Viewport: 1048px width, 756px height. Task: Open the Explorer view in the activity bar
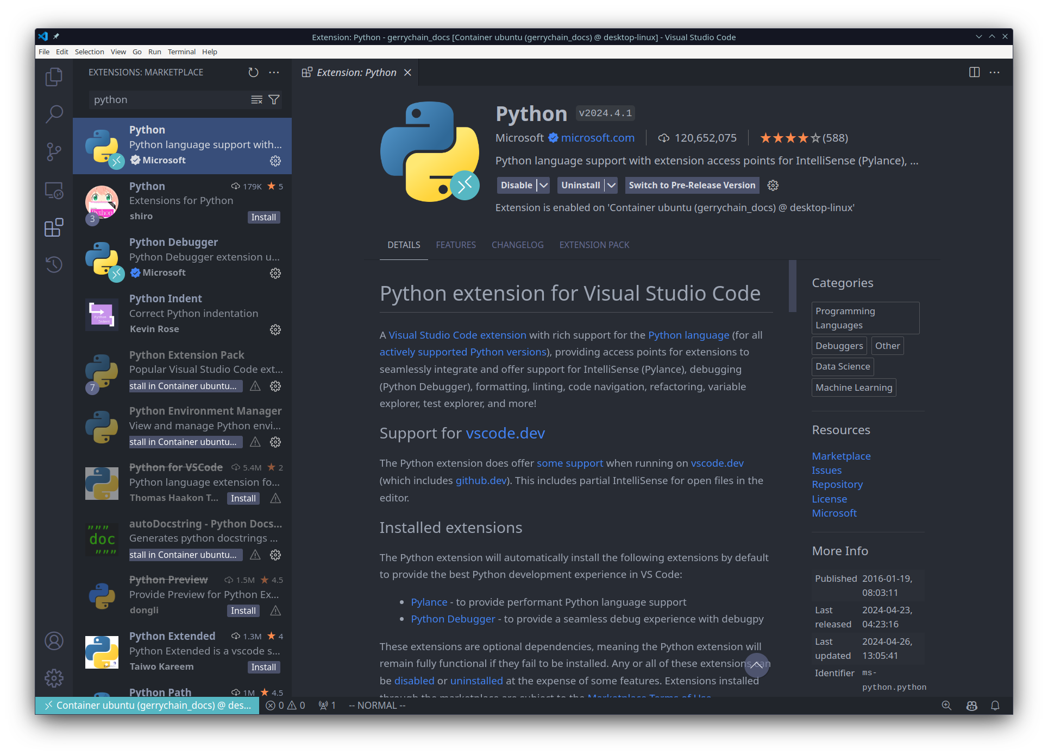(x=54, y=77)
